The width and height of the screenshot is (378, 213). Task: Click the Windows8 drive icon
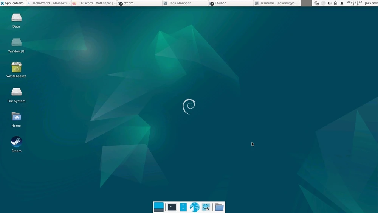click(16, 42)
